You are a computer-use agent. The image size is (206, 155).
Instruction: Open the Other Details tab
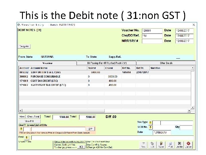pos(166,63)
